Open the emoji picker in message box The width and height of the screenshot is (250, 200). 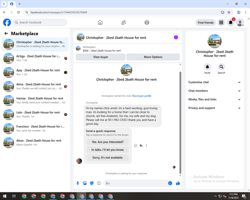click(x=170, y=183)
